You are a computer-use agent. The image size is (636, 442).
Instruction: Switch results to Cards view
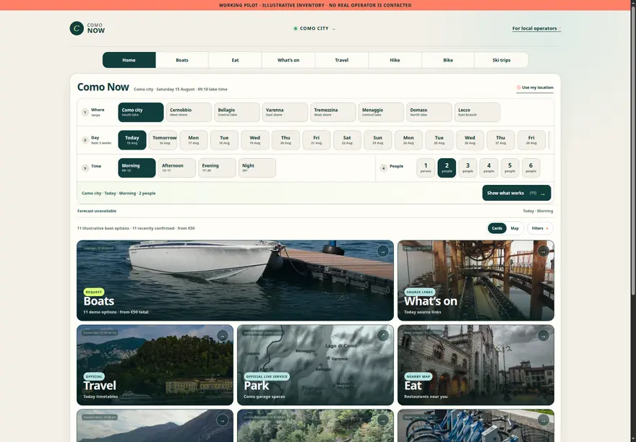497,228
